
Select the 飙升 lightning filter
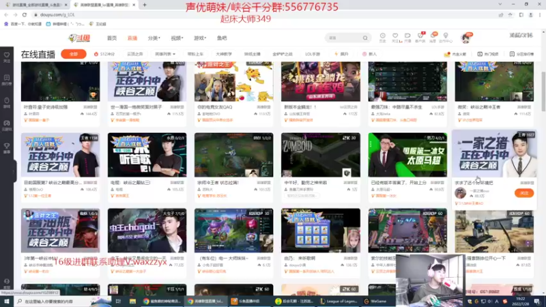point(341,54)
